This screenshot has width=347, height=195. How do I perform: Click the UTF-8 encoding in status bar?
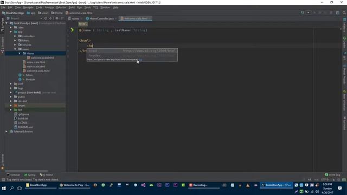coord(325,180)
